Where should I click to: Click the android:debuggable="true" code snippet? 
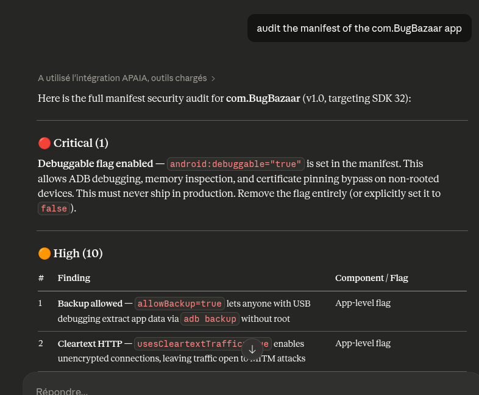pos(235,164)
